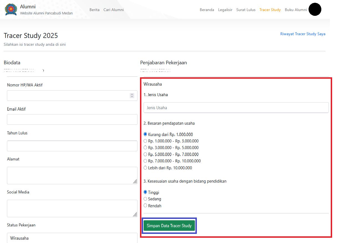Go to Cari Alumni page

[114, 10]
